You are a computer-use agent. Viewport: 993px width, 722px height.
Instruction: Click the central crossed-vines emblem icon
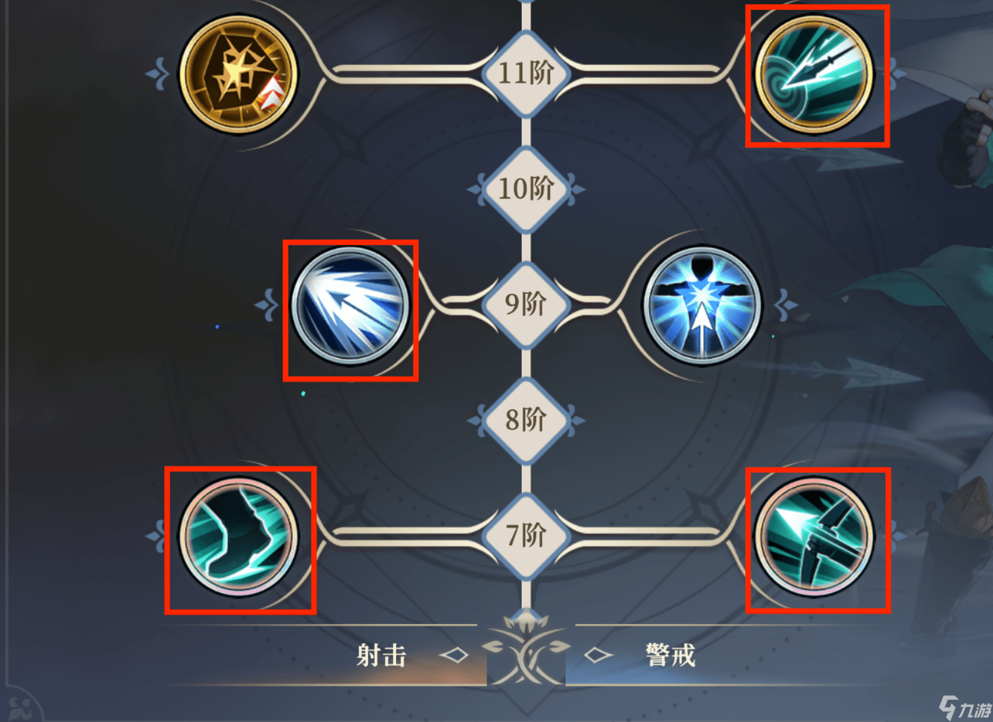click(526, 650)
